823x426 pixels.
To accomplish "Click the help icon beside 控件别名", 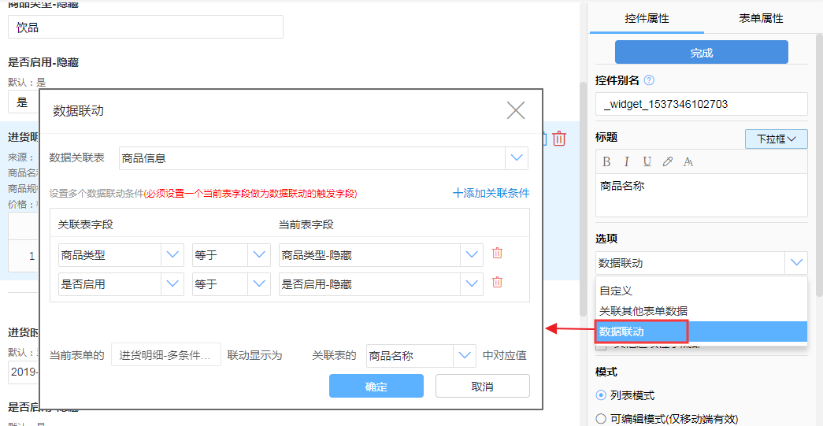I will coord(649,80).
